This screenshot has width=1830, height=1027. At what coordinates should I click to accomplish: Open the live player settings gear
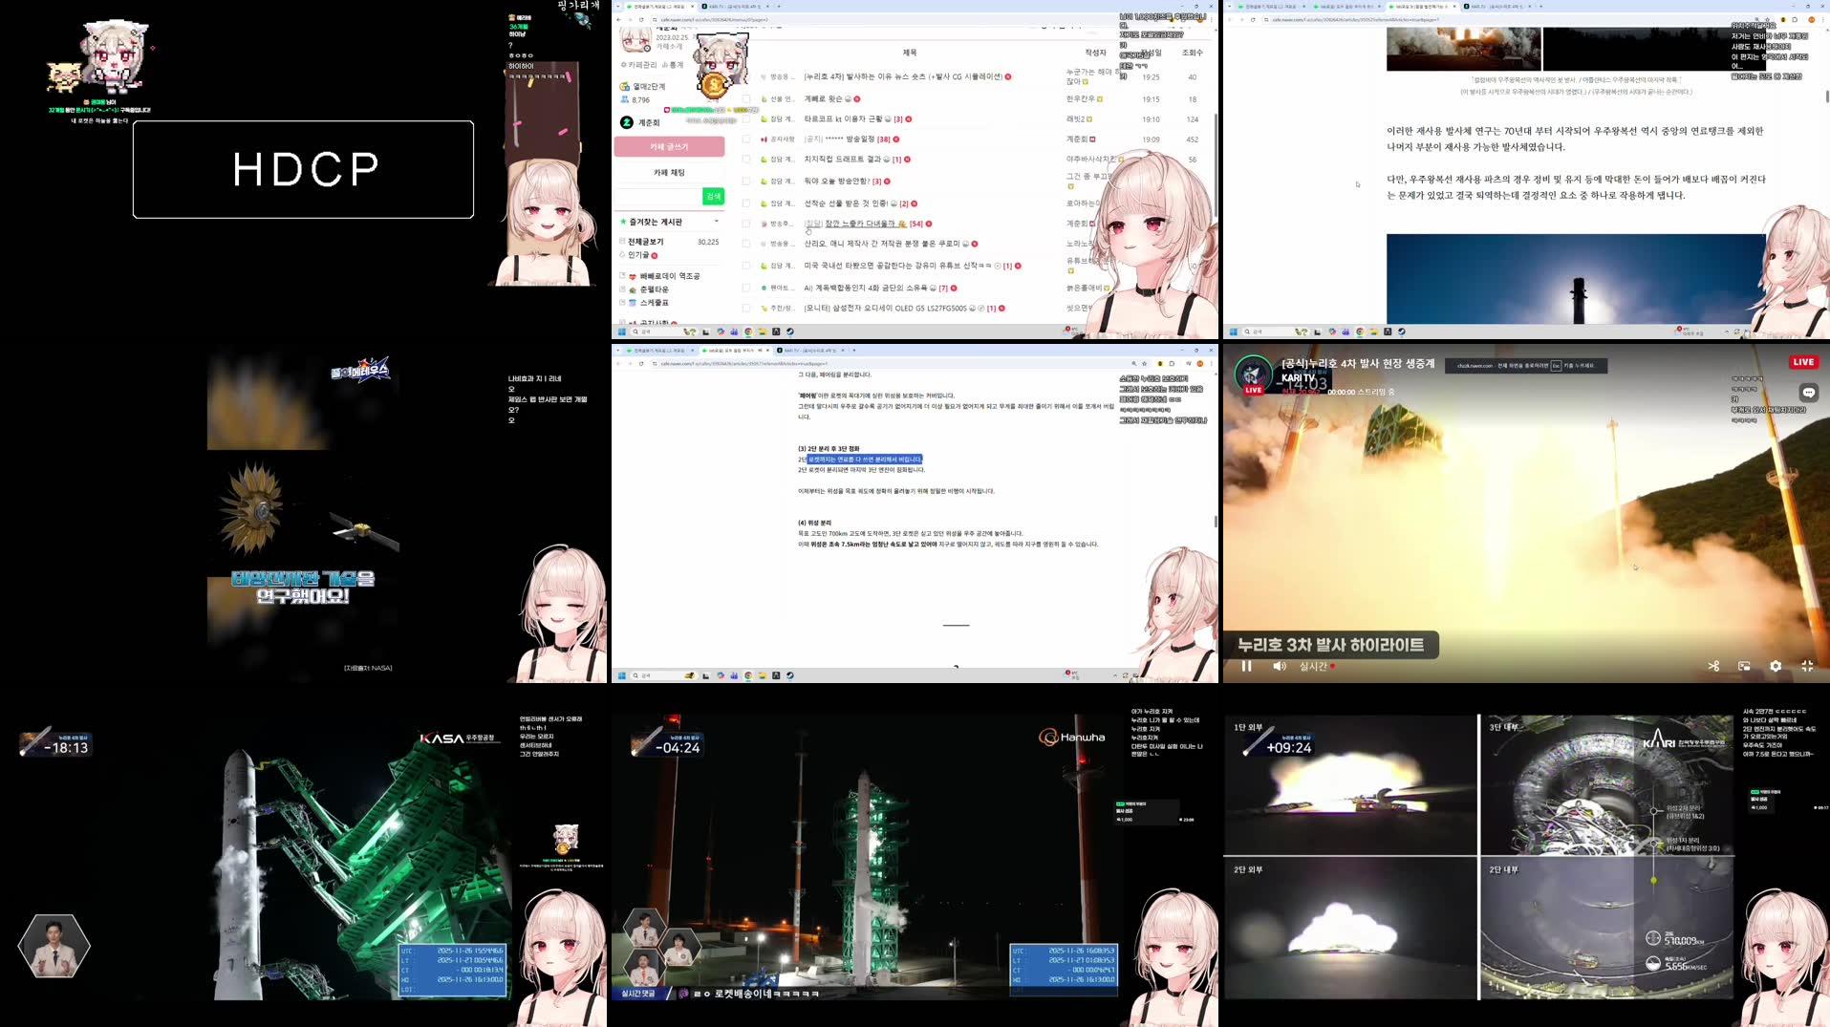[1776, 665]
